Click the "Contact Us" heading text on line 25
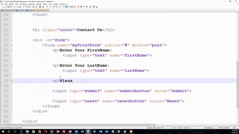Image resolution: width=239 pixels, height=134 pixels. [x=90, y=30]
